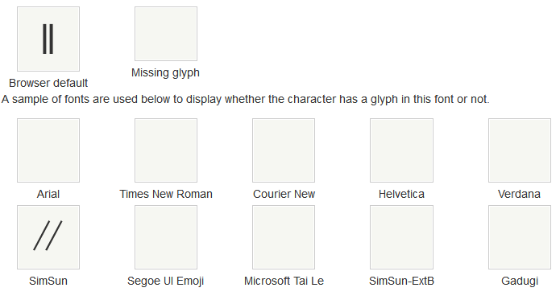Select the Missing glyph preview box
Image resolution: width=560 pixels, height=296 pixels.
166,34
